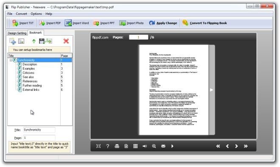The height and width of the screenshot is (167, 280).
Task: Toggle fullscreen mode in the viewer
Action: click(x=98, y=146)
